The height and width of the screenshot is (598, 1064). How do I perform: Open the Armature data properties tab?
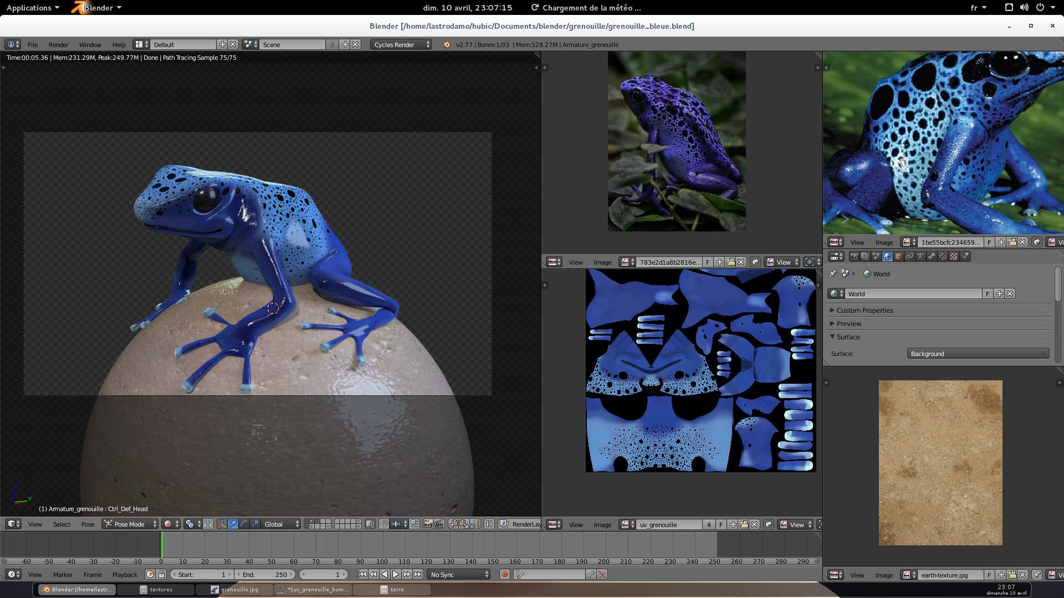pyautogui.click(x=920, y=256)
